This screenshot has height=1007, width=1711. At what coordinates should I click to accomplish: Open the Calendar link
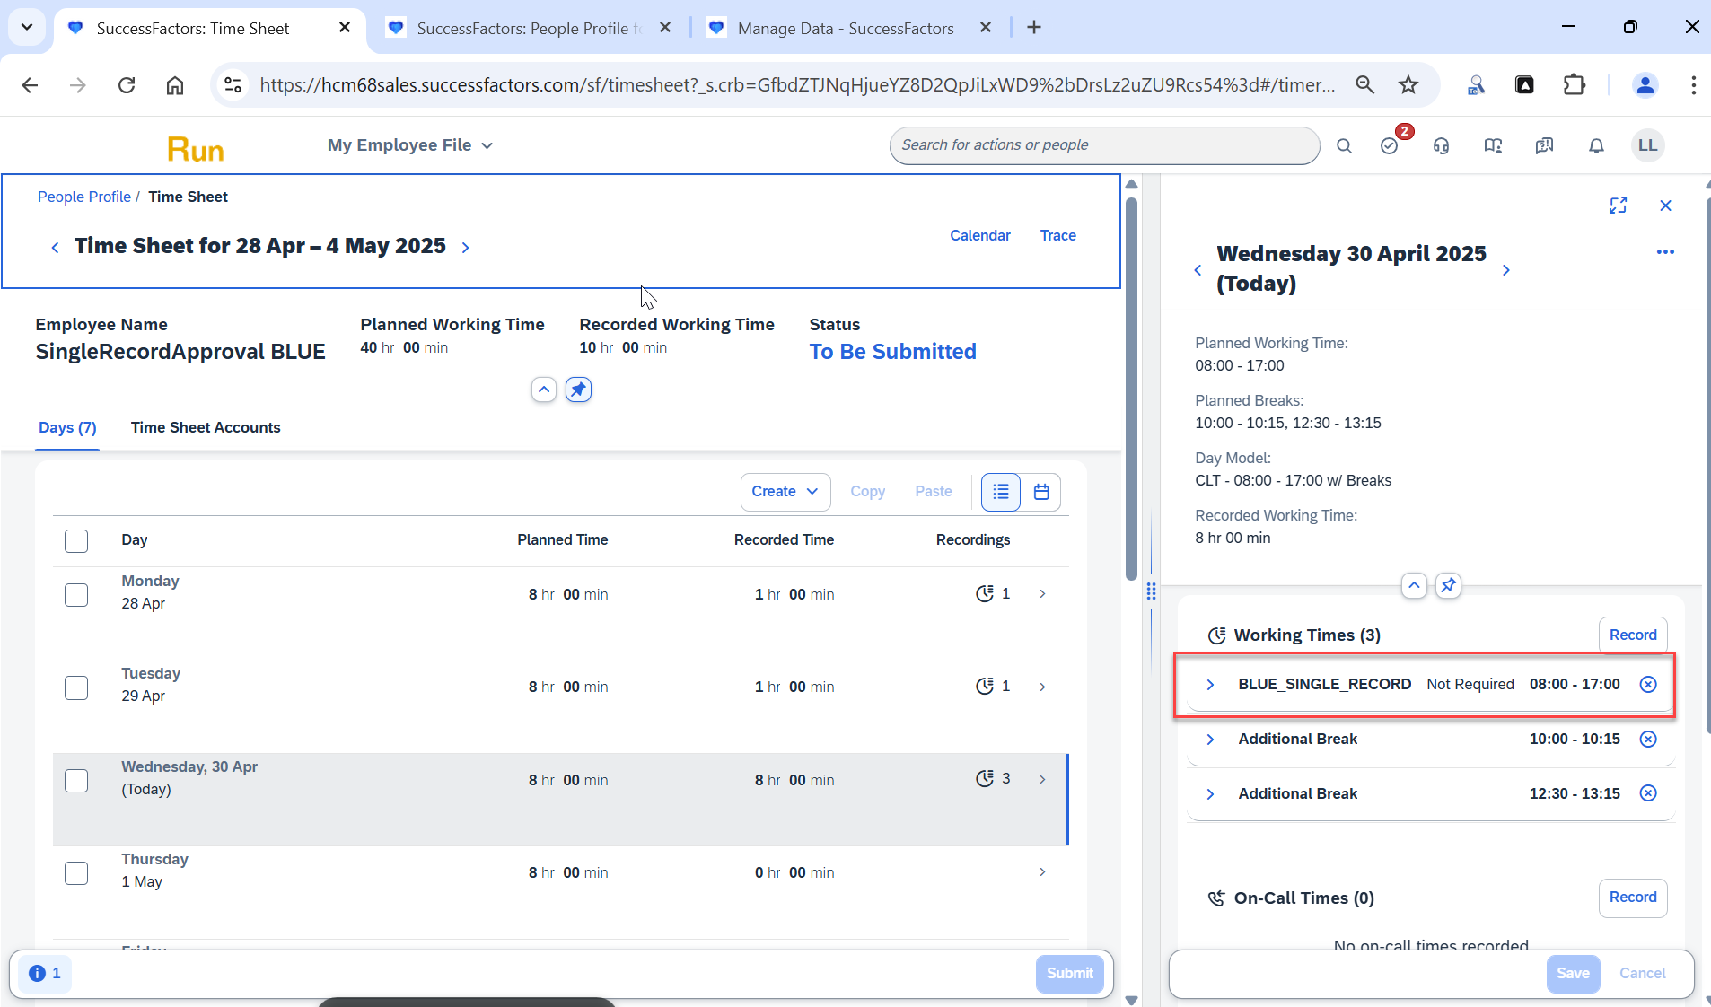coord(980,235)
